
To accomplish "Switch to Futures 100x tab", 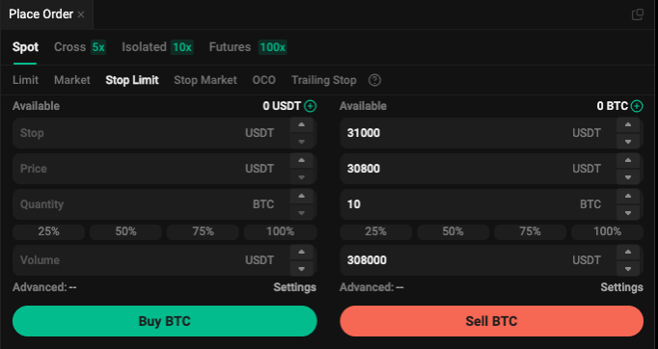I will click(x=248, y=47).
